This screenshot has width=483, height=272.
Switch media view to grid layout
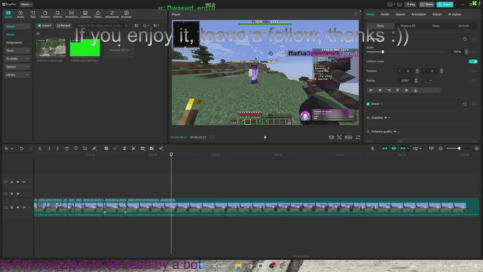click(137, 26)
